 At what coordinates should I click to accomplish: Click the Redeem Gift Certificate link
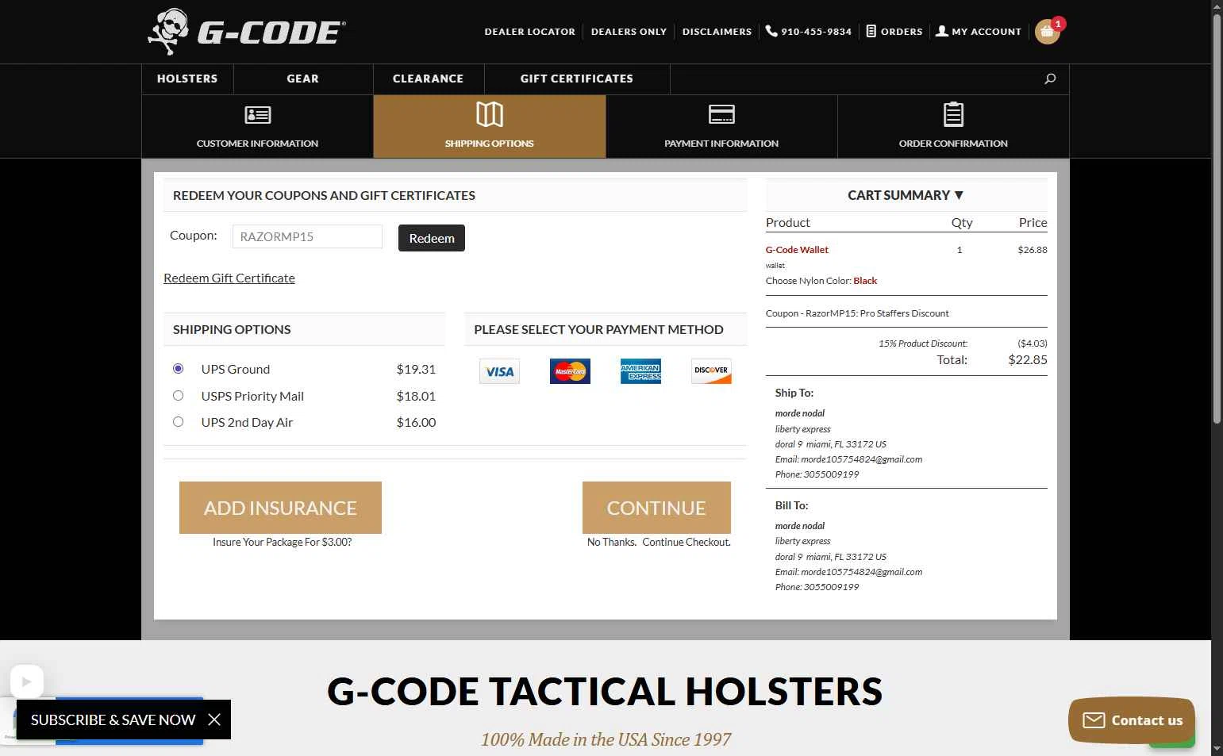229,278
